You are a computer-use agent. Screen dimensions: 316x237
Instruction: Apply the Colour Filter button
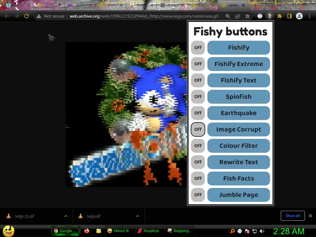pyautogui.click(x=239, y=146)
